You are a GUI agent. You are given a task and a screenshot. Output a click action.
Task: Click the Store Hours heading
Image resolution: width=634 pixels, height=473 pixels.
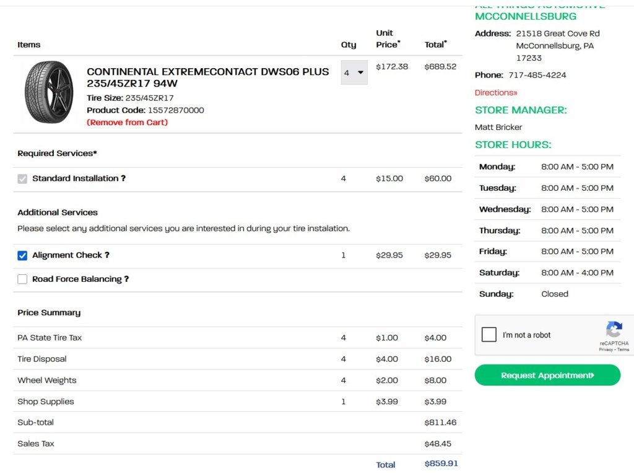click(x=513, y=145)
